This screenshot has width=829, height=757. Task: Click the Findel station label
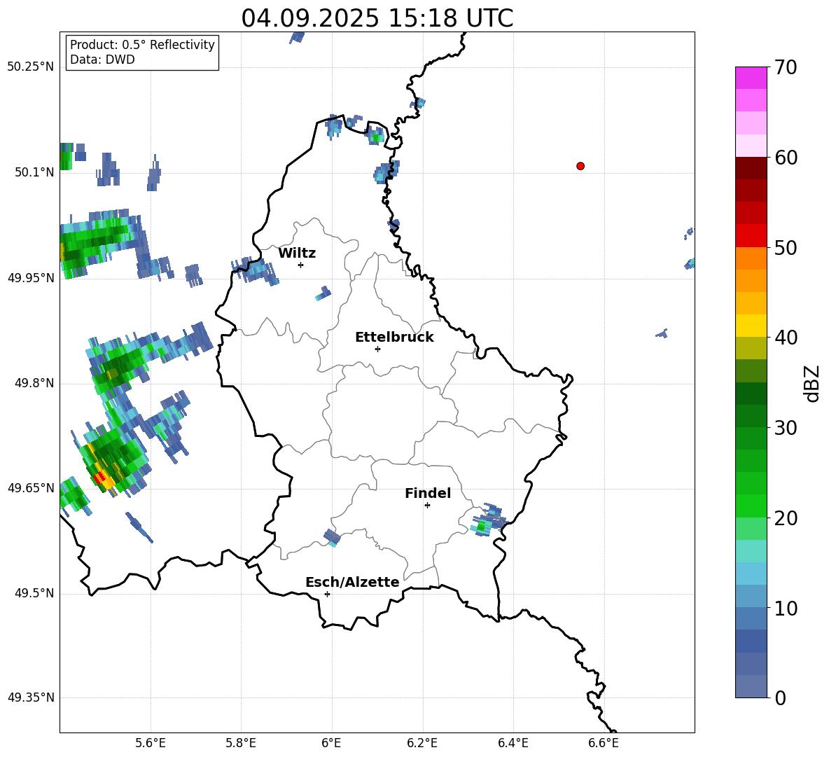coord(428,493)
